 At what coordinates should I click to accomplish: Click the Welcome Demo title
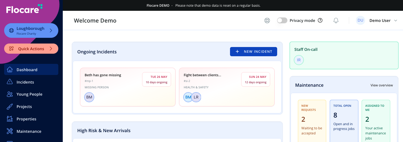point(95,21)
